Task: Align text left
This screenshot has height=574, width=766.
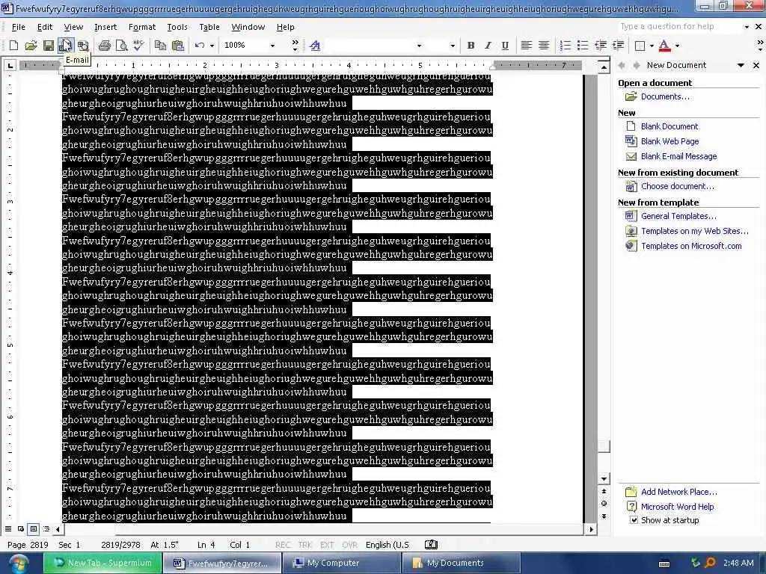Action: (x=526, y=46)
